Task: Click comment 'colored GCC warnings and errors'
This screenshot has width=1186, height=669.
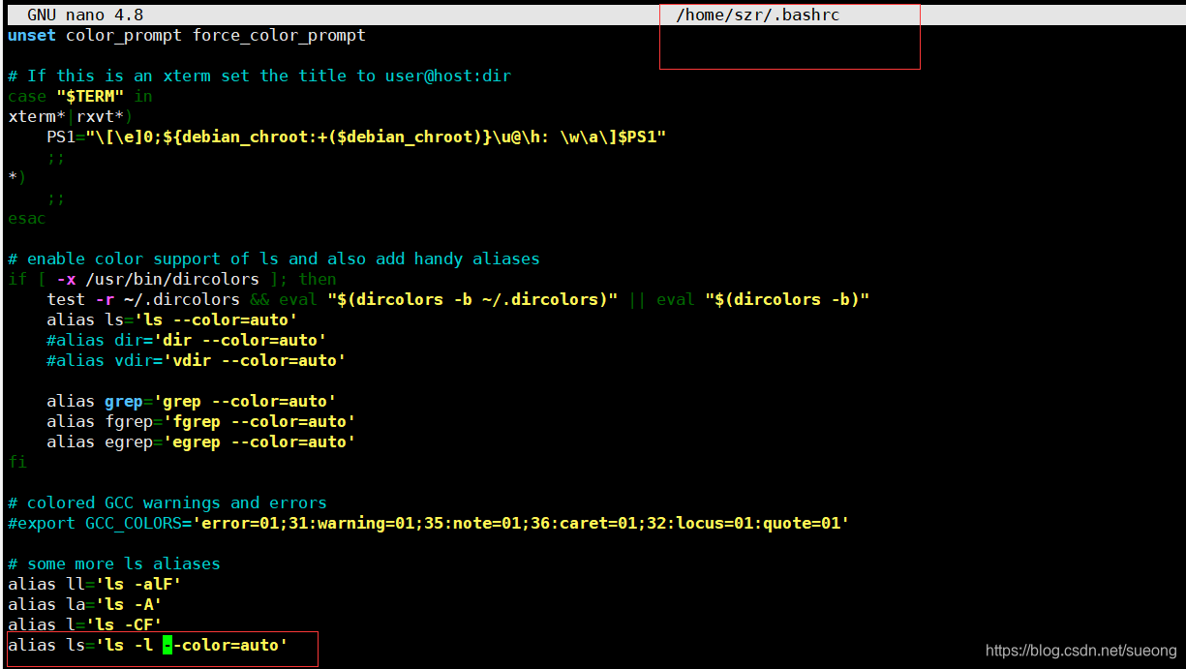Action: pos(167,502)
